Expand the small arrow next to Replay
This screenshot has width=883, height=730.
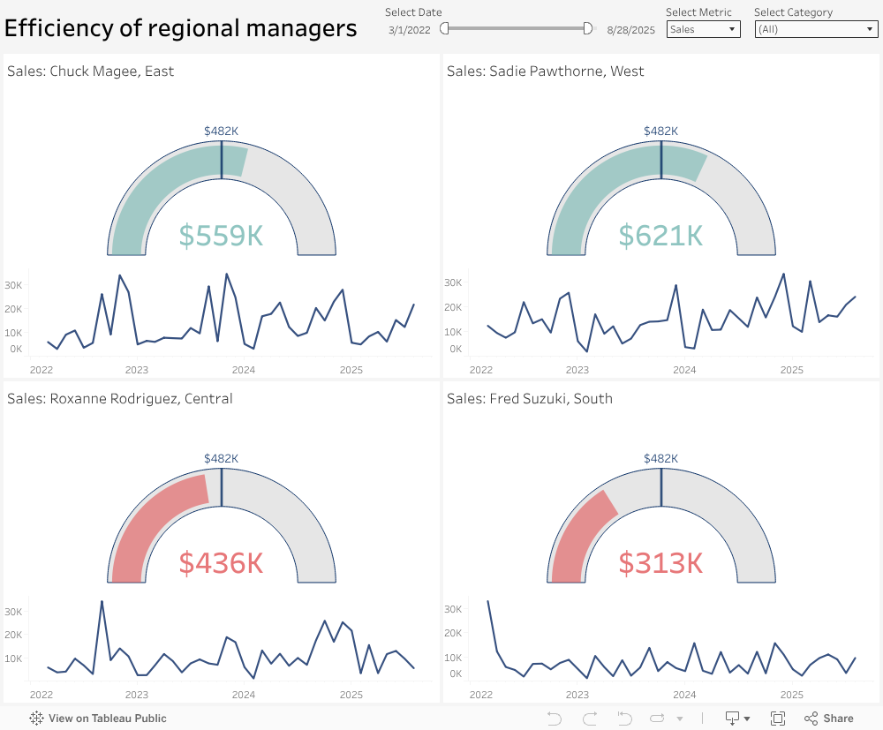[680, 719]
